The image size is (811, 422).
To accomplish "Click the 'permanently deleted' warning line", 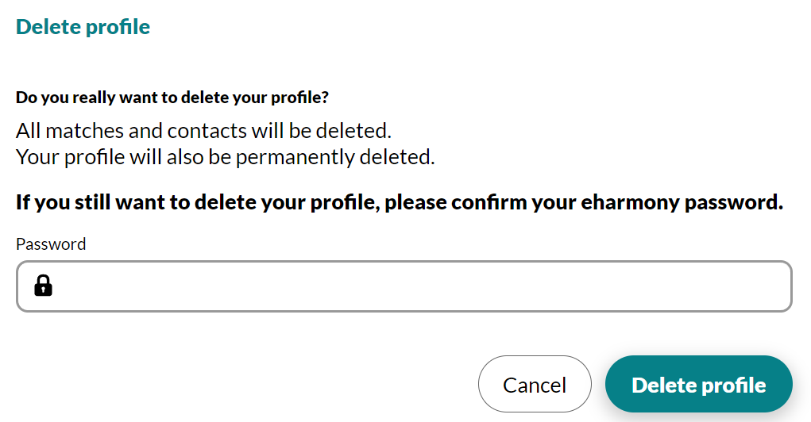I will (x=225, y=157).
